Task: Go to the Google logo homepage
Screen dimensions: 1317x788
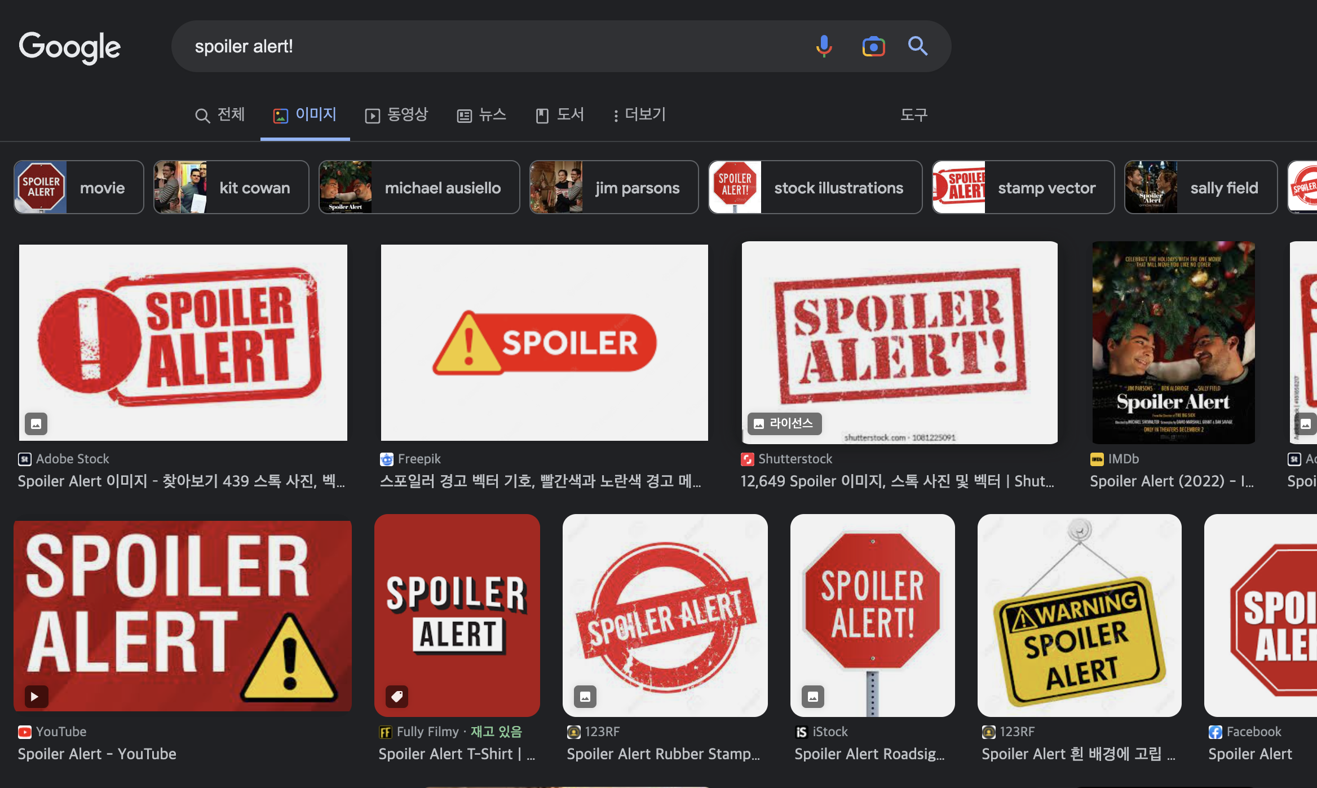Action: click(70, 47)
